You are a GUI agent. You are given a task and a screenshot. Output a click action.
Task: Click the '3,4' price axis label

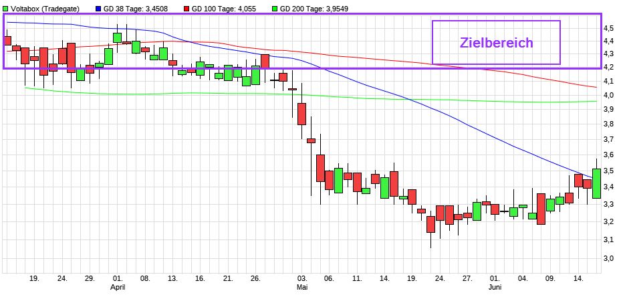[x=609, y=187]
